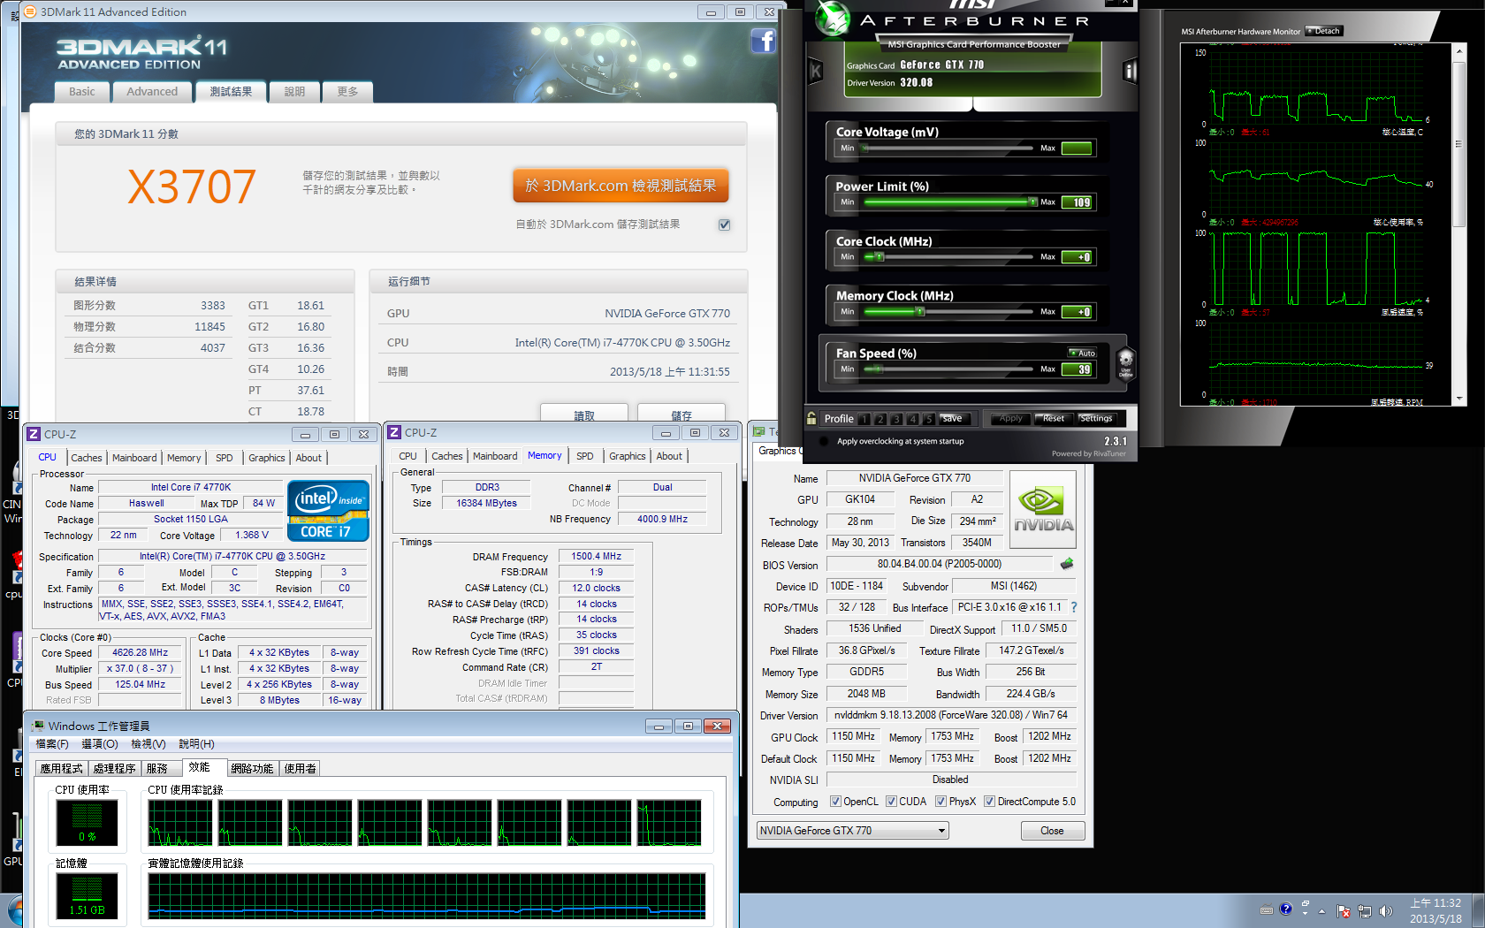Viewport: 1485px width, 928px height.
Task: Switch to the Advanced tab in 3DMark
Action: [152, 91]
